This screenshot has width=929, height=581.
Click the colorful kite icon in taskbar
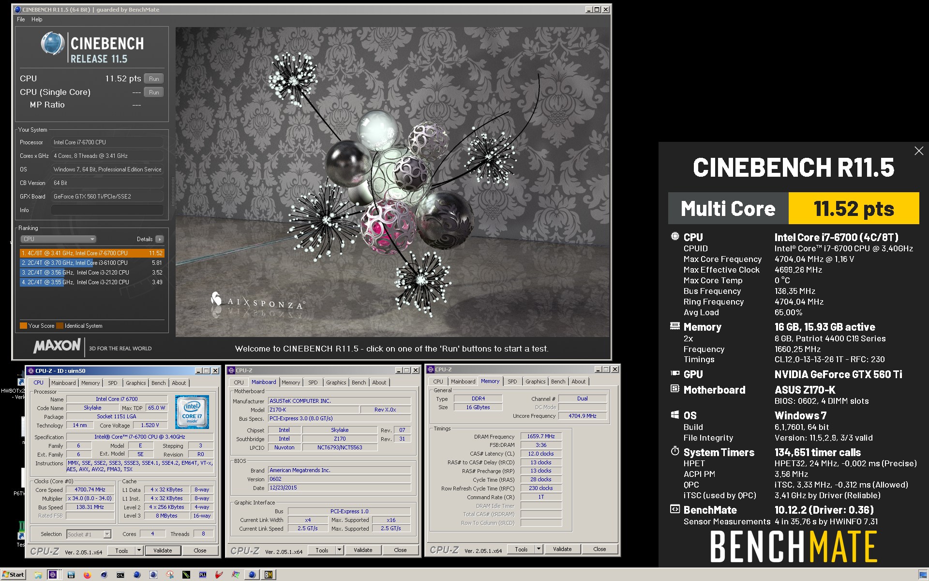point(236,575)
